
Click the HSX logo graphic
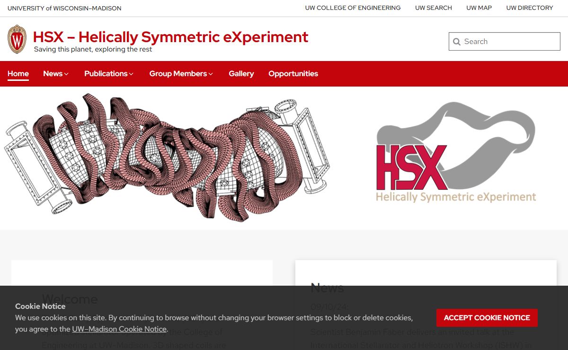coord(456,152)
